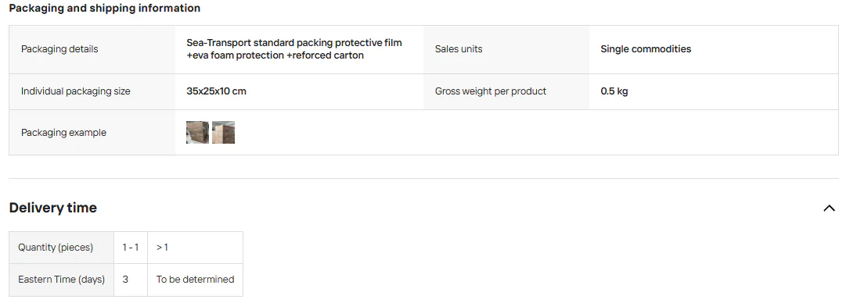Click the Quantity (pieces) header cell
The image size is (846, 303).
pos(62,248)
